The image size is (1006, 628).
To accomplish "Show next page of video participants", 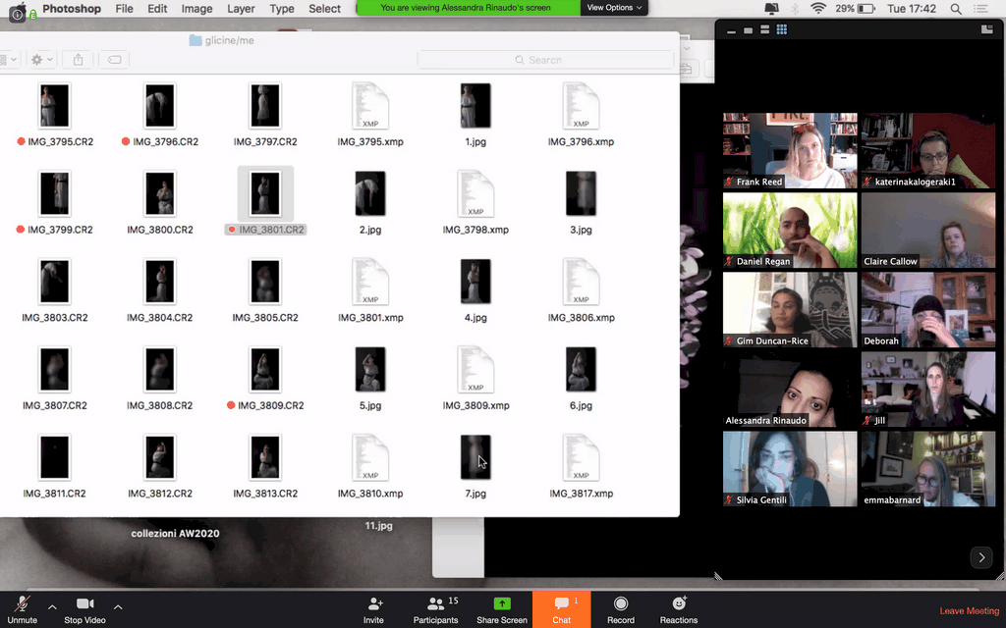I will [980, 557].
